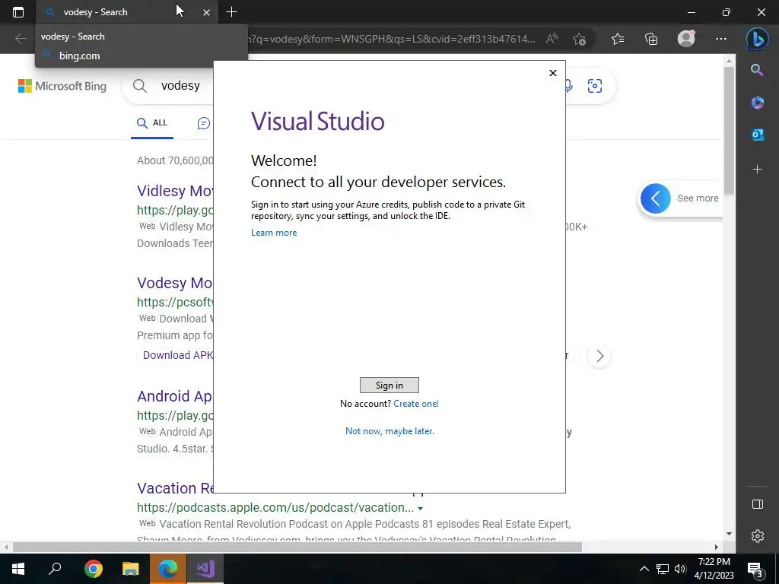This screenshot has width=779, height=584.
Task: Choose Not now, maybe later
Action: pyautogui.click(x=389, y=431)
